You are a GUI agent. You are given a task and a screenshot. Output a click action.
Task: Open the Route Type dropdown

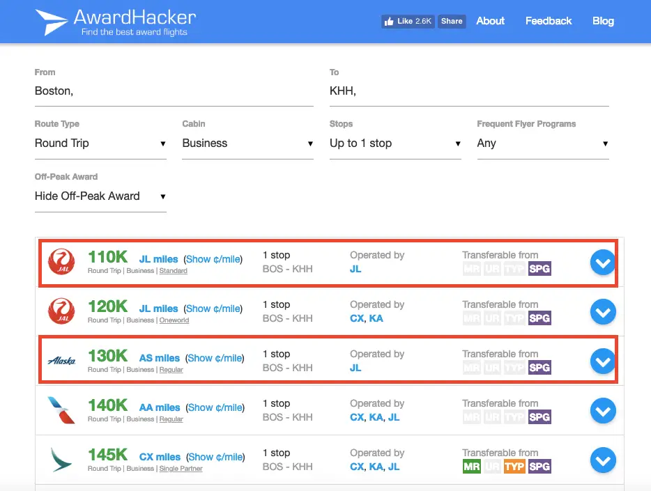(x=100, y=143)
